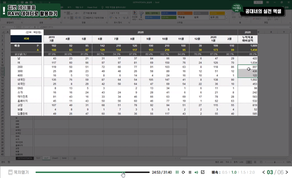
Task: Click the 102.7% achievement rate cell
Action: click(x=165, y=54)
